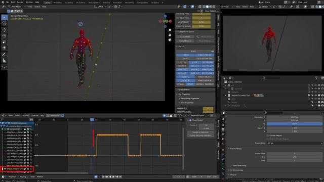
Task: Toggle the Render Region checkbox
Action: tap(268, 135)
